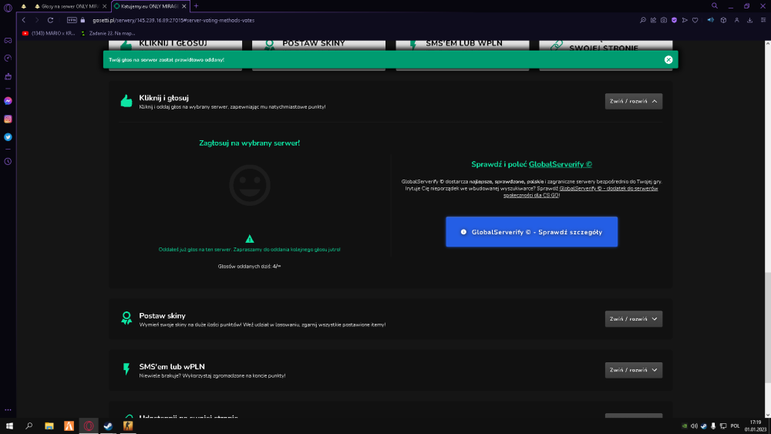Click the smiley face vote icon
Viewport: 771px width, 434px height.
coord(250,185)
